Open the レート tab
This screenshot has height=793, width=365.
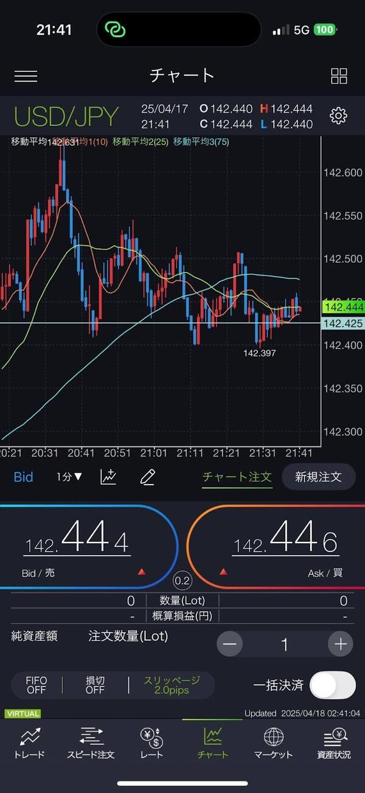pyautogui.click(x=151, y=743)
